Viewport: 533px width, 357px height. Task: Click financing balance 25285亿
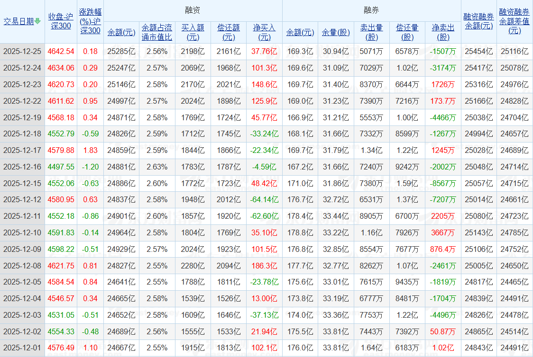[x=121, y=52]
